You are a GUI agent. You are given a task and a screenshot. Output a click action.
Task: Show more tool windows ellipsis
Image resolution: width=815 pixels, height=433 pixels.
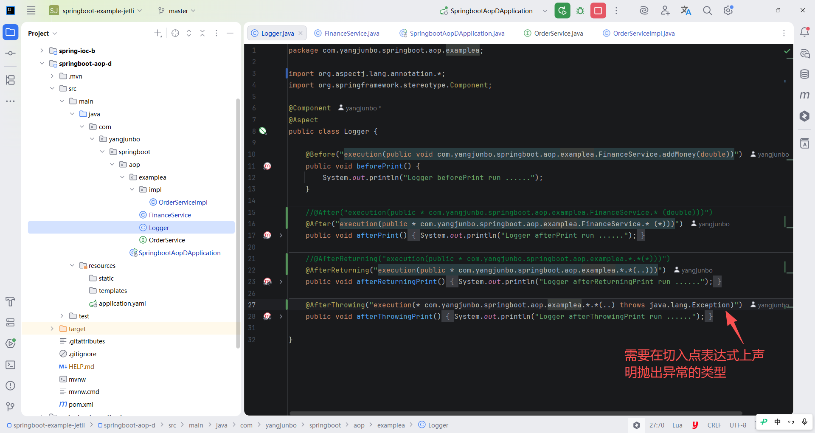[11, 101]
